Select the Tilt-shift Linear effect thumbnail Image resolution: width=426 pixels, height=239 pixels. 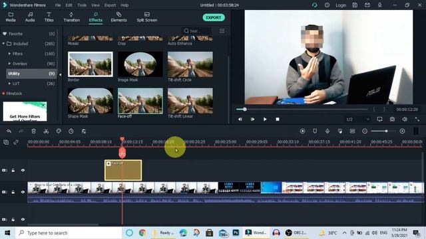tap(190, 100)
